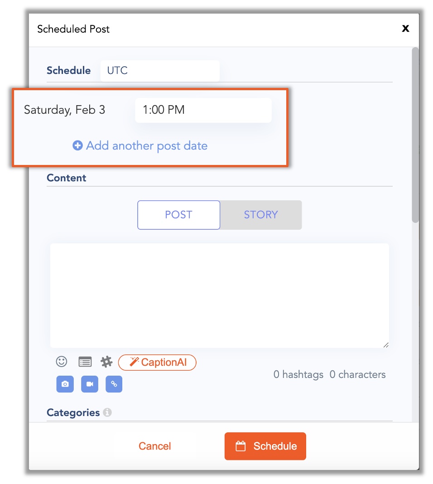This screenshot has width=433, height=484.
Task: Change the 1:00 PM posting time
Action: tap(203, 110)
